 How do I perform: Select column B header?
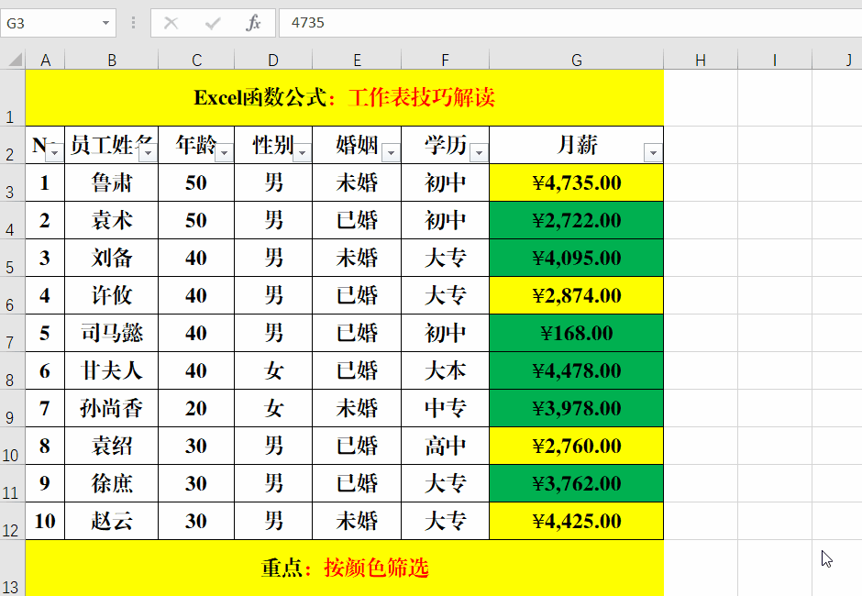tap(112, 60)
